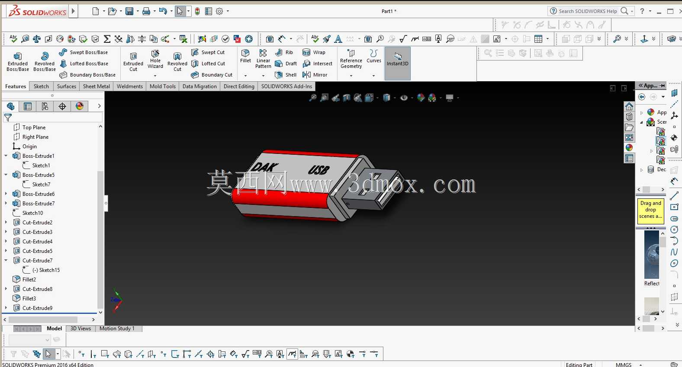Switch to the Weldments tab
Viewport: 682px width, 367px height.
pos(130,86)
